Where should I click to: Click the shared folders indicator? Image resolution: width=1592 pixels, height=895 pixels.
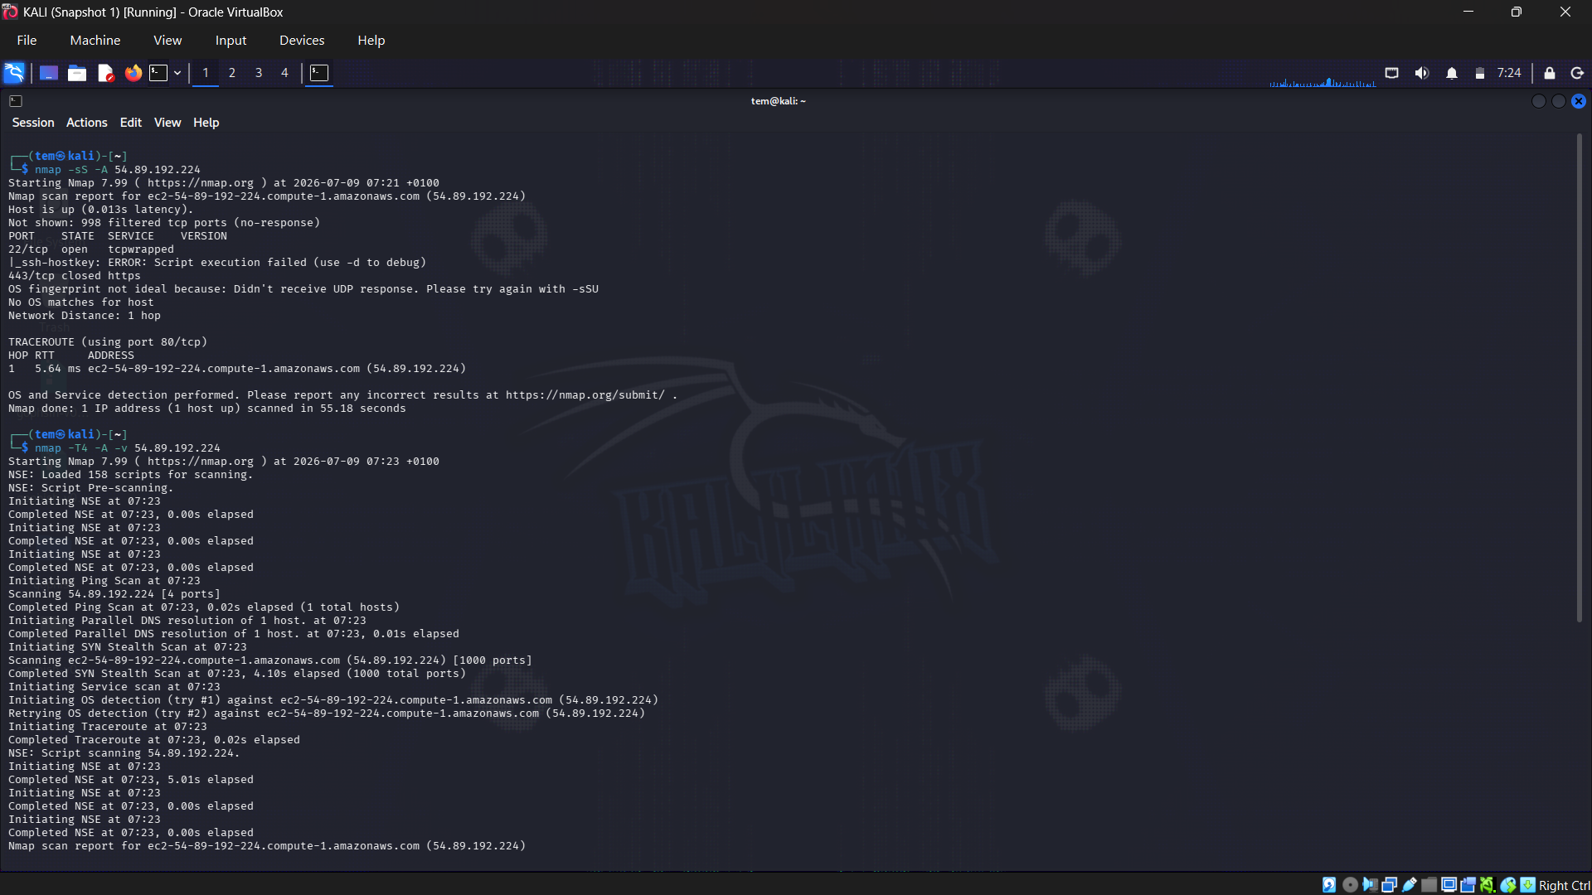pos(1429,885)
